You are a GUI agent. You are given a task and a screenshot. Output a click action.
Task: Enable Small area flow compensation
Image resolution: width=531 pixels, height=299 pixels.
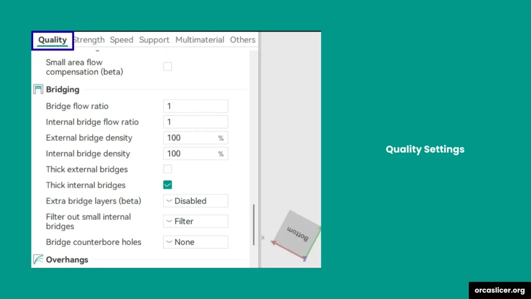[x=167, y=66]
